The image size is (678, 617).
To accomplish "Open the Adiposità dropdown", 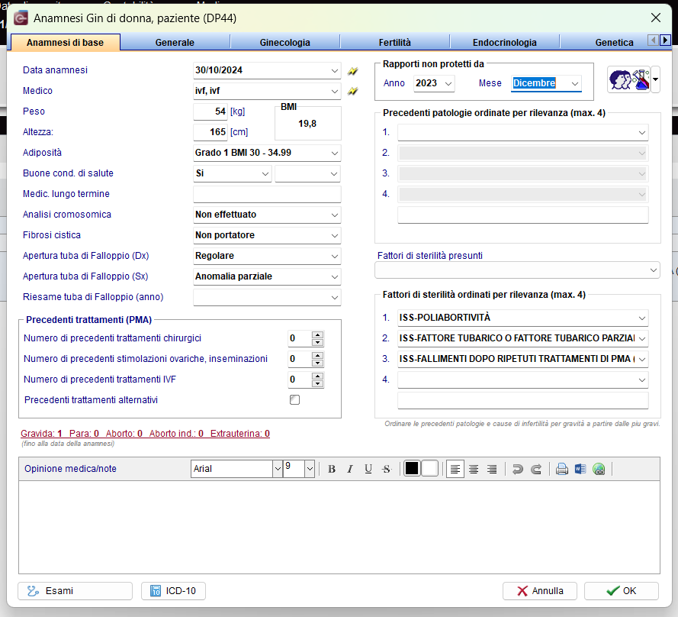I will coord(335,153).
